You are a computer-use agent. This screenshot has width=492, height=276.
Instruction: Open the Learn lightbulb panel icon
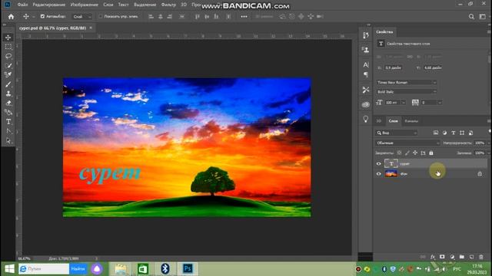[x=366, y=119]
